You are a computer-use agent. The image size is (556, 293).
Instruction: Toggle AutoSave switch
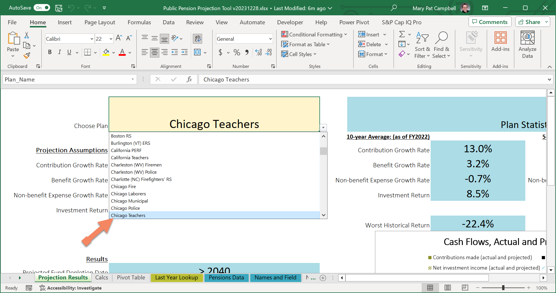(42, 8)
